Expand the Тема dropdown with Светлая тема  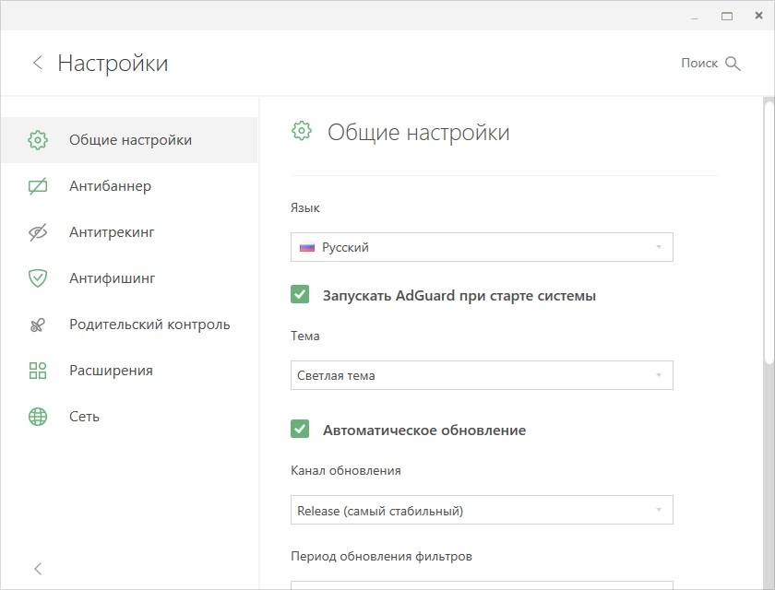point(482,375)
